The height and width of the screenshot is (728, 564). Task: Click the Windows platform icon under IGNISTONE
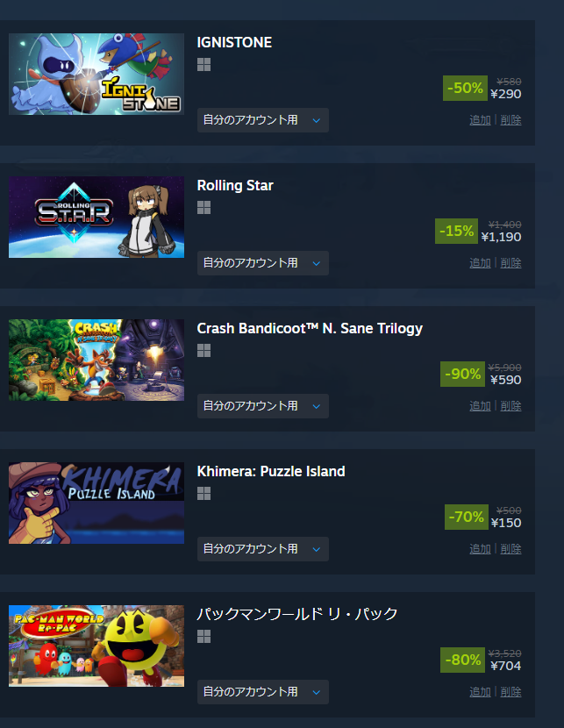pos(203,65)
